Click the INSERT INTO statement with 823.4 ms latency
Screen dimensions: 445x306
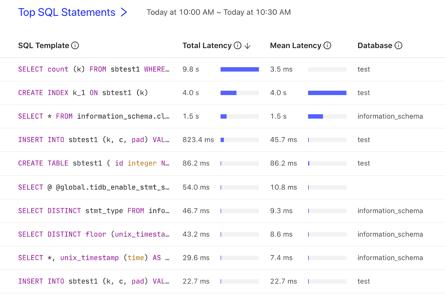tap(93, 140)
